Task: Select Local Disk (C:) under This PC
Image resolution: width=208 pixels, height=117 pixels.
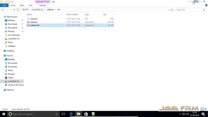Action: [x=12, y=81]
